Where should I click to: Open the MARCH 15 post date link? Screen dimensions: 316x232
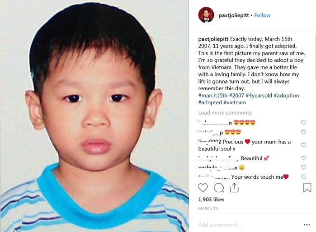pyautogui.click(x=208, y=209)
